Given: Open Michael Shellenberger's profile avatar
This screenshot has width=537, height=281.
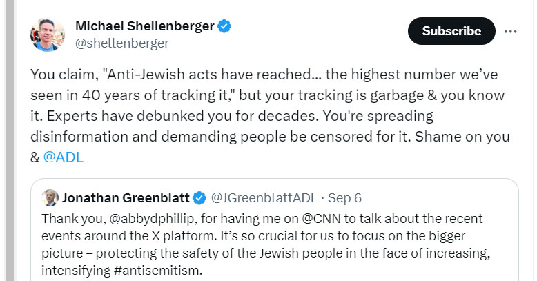Looking at the screenshot, I should pyautogui.click(x=47, y=35).
